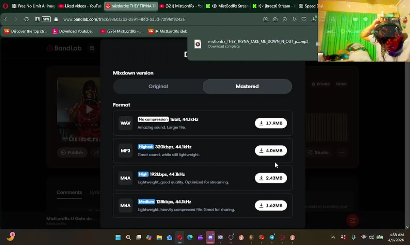Switch to Free No Limit AI Image tab
This screenshot has width=410, height=245.
pyautogui.click(x=33, y=6)
